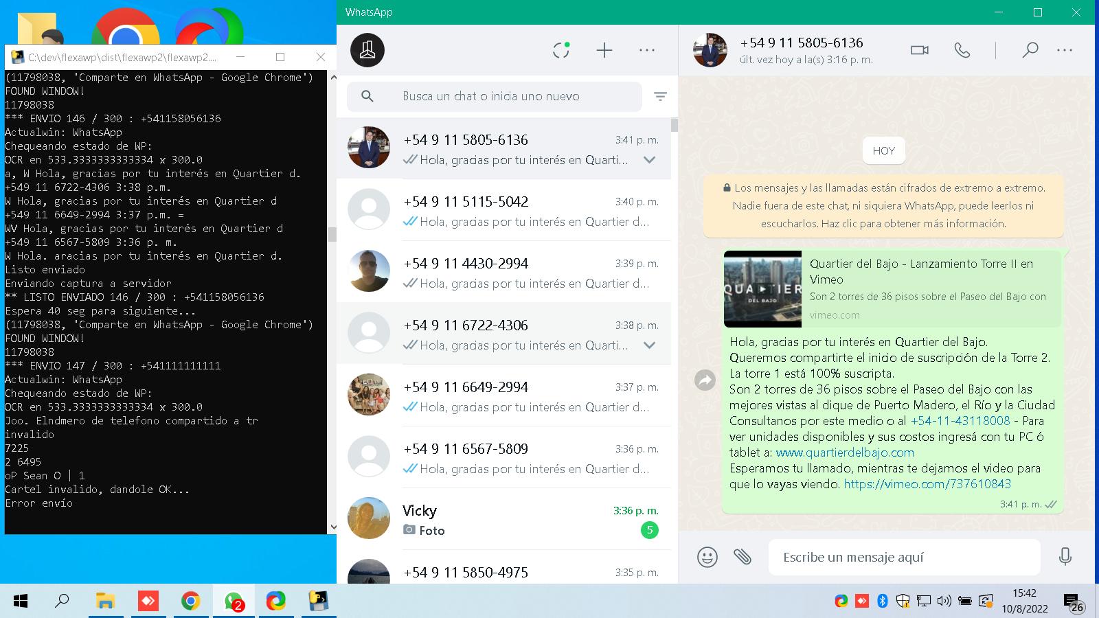Click the chat filter icon
The width and height of the screenshot is (1099, 618).
click(660, 97)
